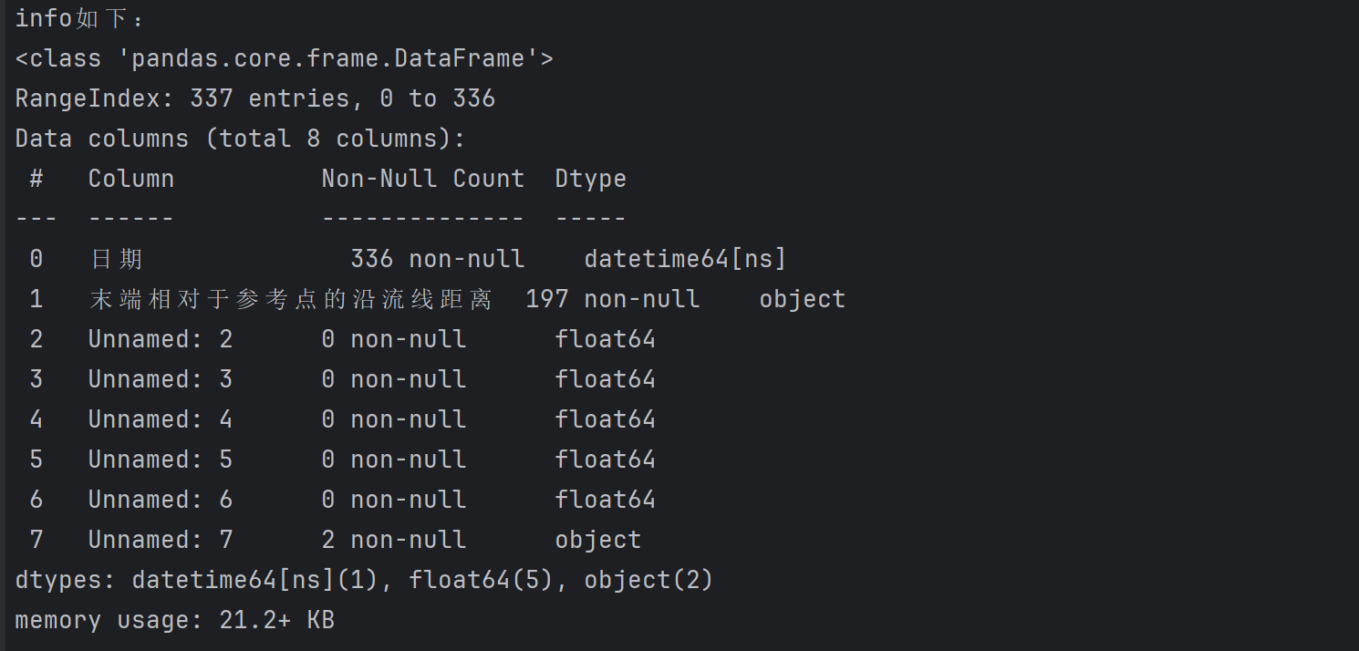Click the 'Unnamed: 2' column name
The height and width of the screenshot is (651, 1359).
point(160,340)
